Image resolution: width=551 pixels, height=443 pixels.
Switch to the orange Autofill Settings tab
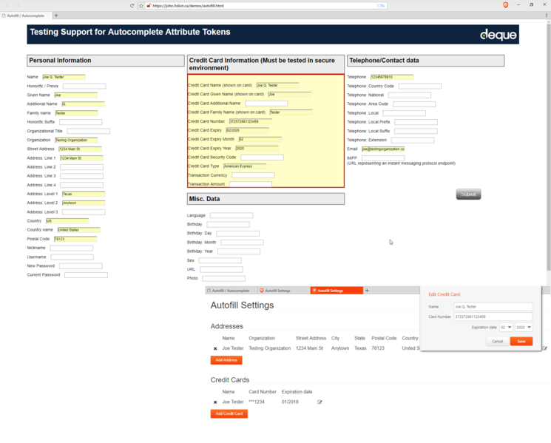click(337, 291)
